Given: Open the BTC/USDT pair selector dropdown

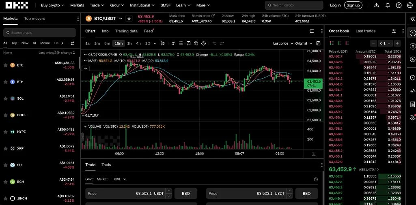Looking at the screenshot, I should (121, 19).
